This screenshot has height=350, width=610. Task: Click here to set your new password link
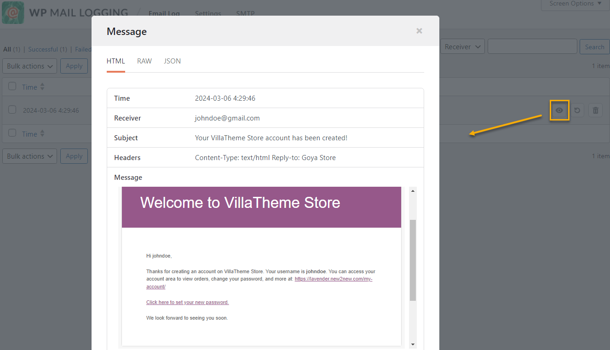tap(187, 302)
